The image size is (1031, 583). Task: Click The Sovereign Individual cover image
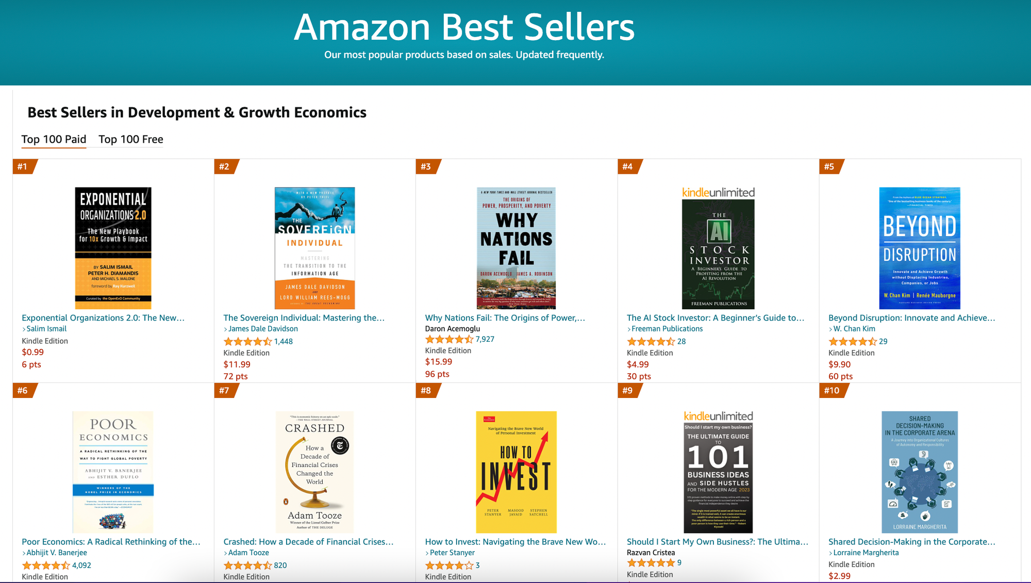pos(315,248)
